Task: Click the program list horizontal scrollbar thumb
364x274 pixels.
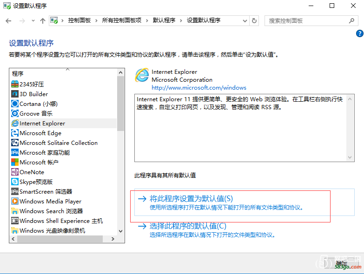Action: coord(60,239)
